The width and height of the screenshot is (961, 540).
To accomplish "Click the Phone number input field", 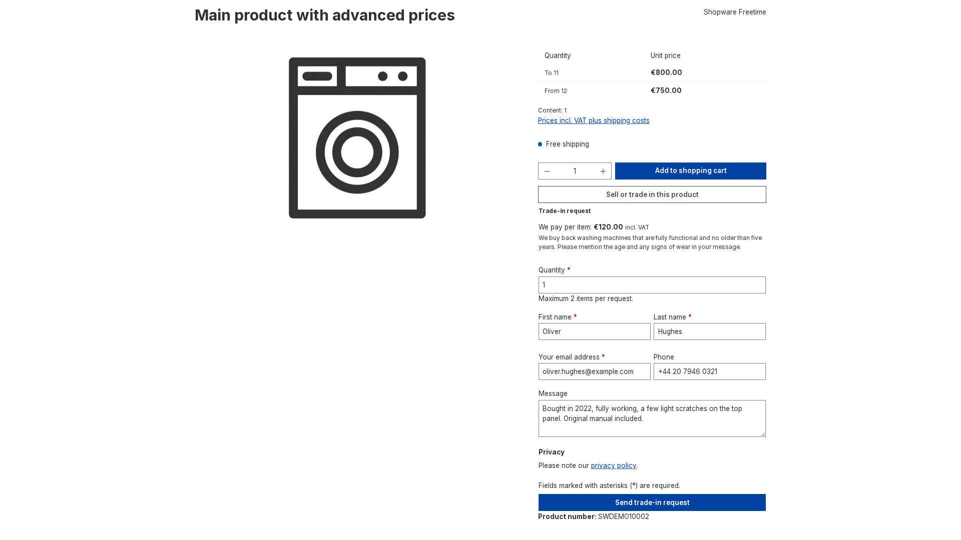I will point(710,371).
